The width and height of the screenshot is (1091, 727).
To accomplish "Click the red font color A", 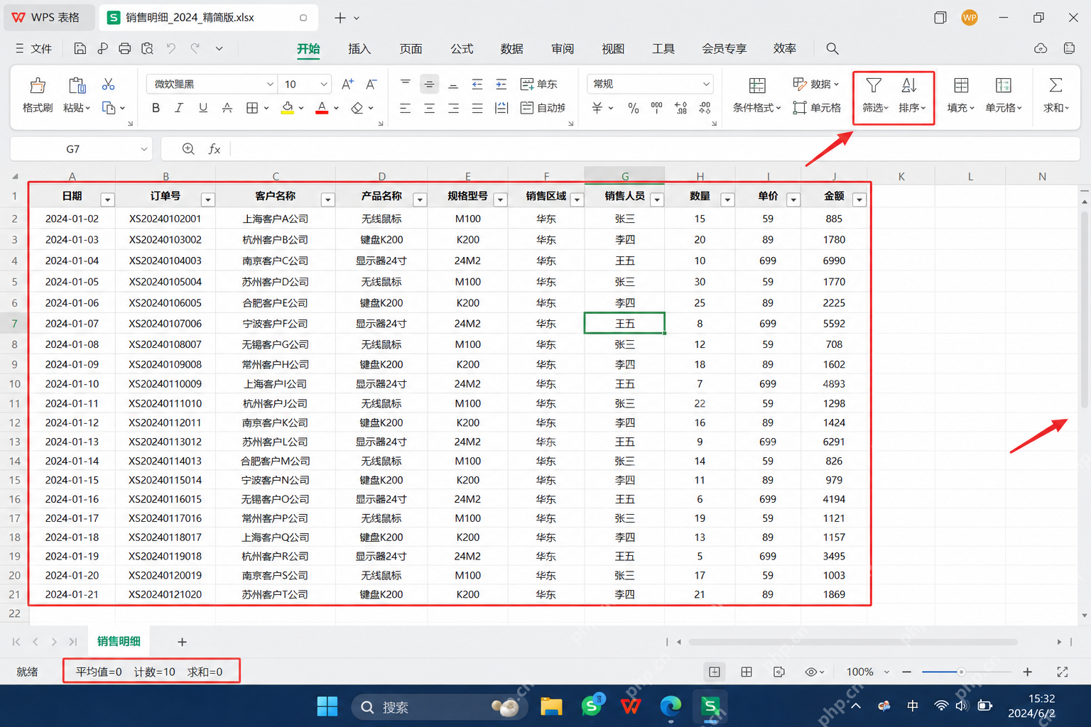I will [322, 108].
